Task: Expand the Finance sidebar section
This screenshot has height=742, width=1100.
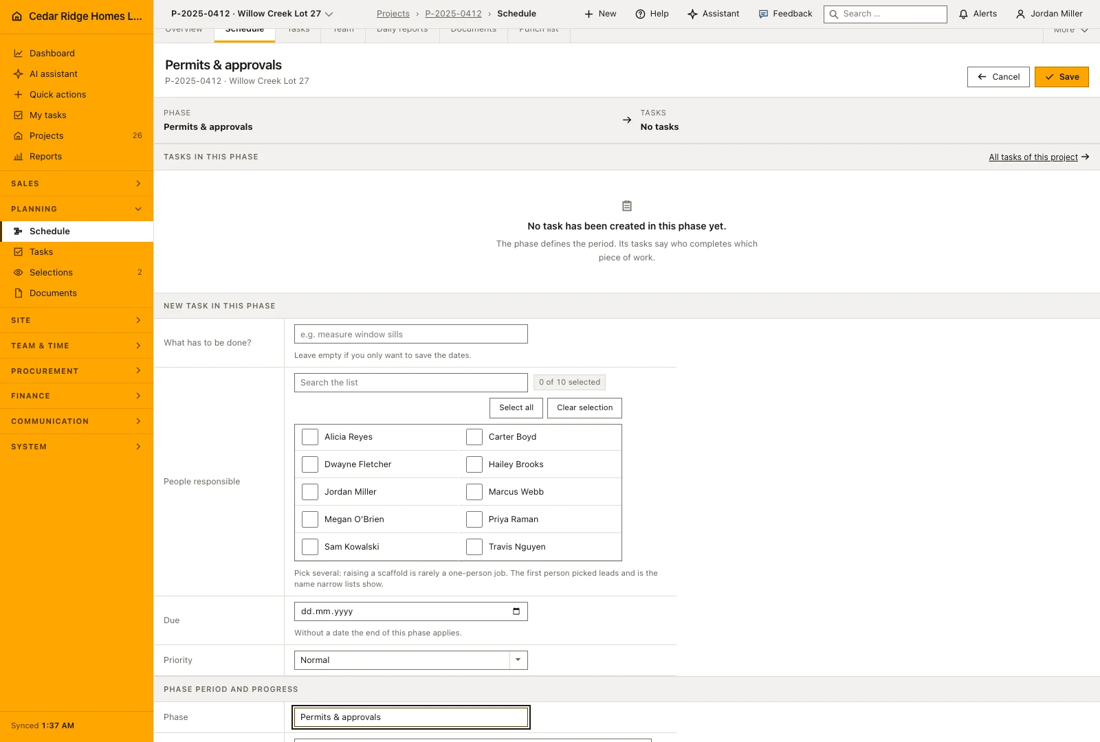Action: point(76,396)
